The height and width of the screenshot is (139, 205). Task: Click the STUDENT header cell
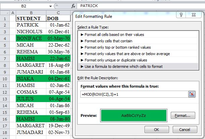[31, 18]
